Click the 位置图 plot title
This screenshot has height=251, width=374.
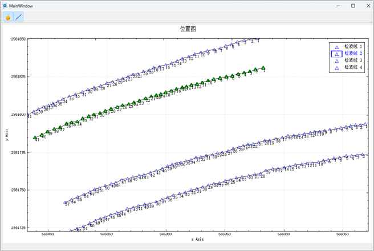[188, 29]
